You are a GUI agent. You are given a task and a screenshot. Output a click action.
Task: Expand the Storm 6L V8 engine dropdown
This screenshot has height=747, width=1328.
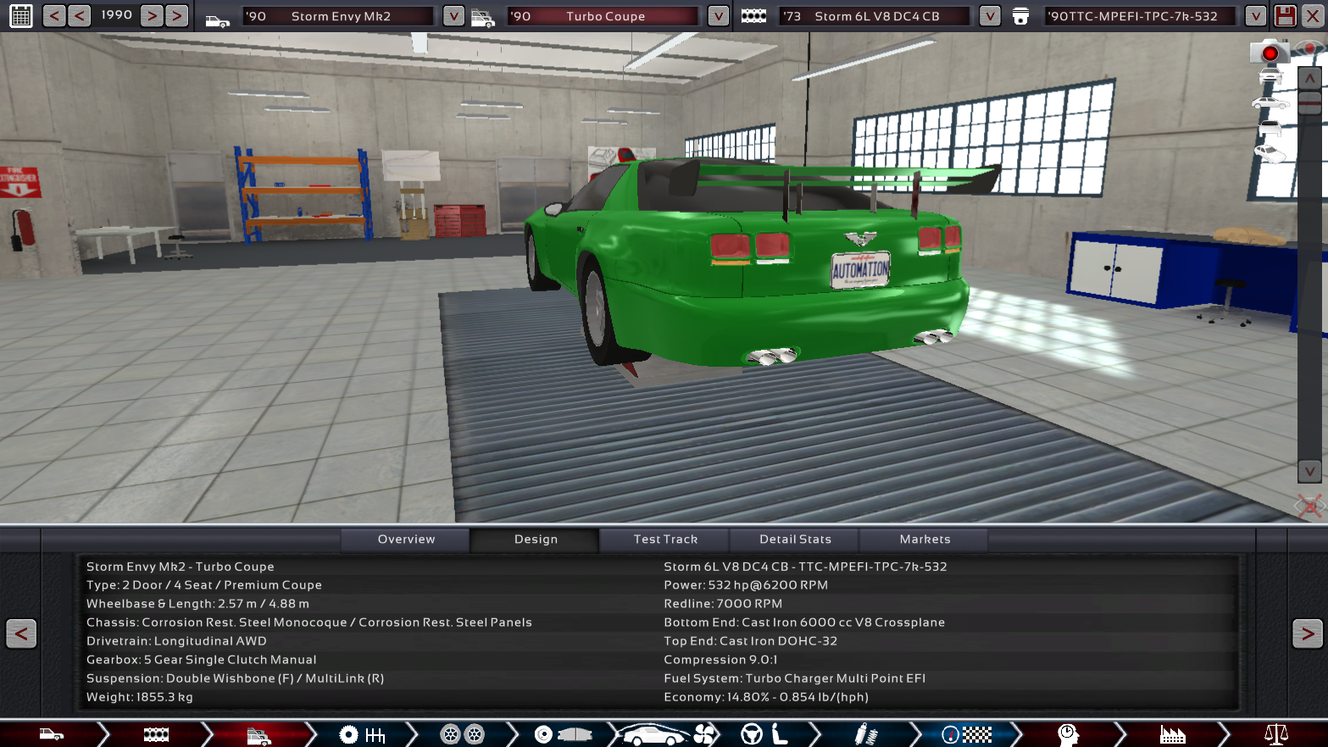pyautogui.click(x=989, y=15)
